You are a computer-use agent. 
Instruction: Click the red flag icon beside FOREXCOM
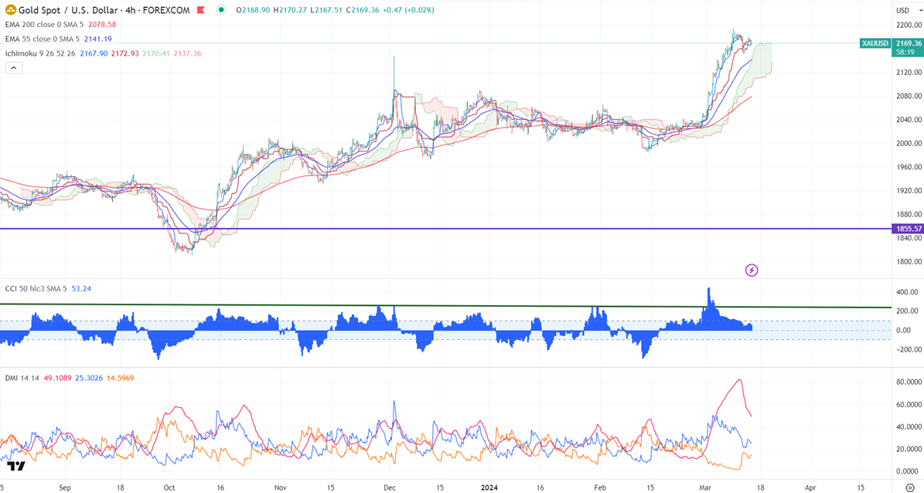point(201,10)
